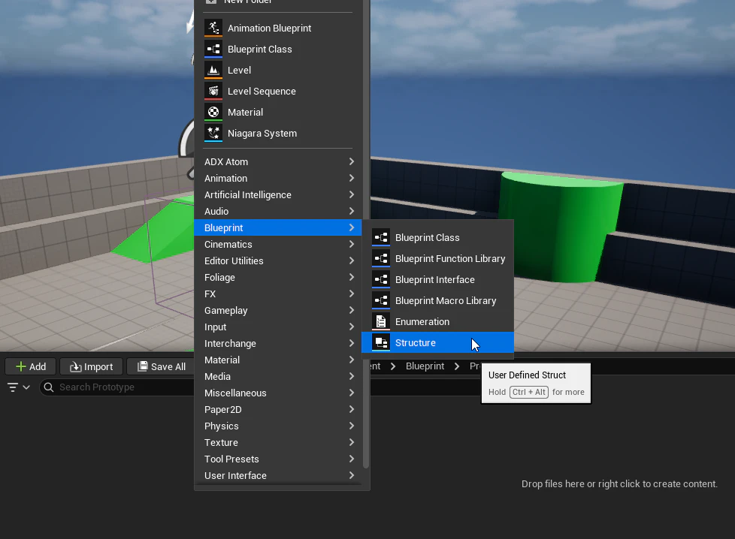Open the User Interface submenu

point(278,475)
